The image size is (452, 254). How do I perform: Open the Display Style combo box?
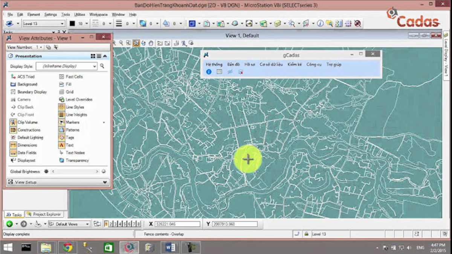66,66
